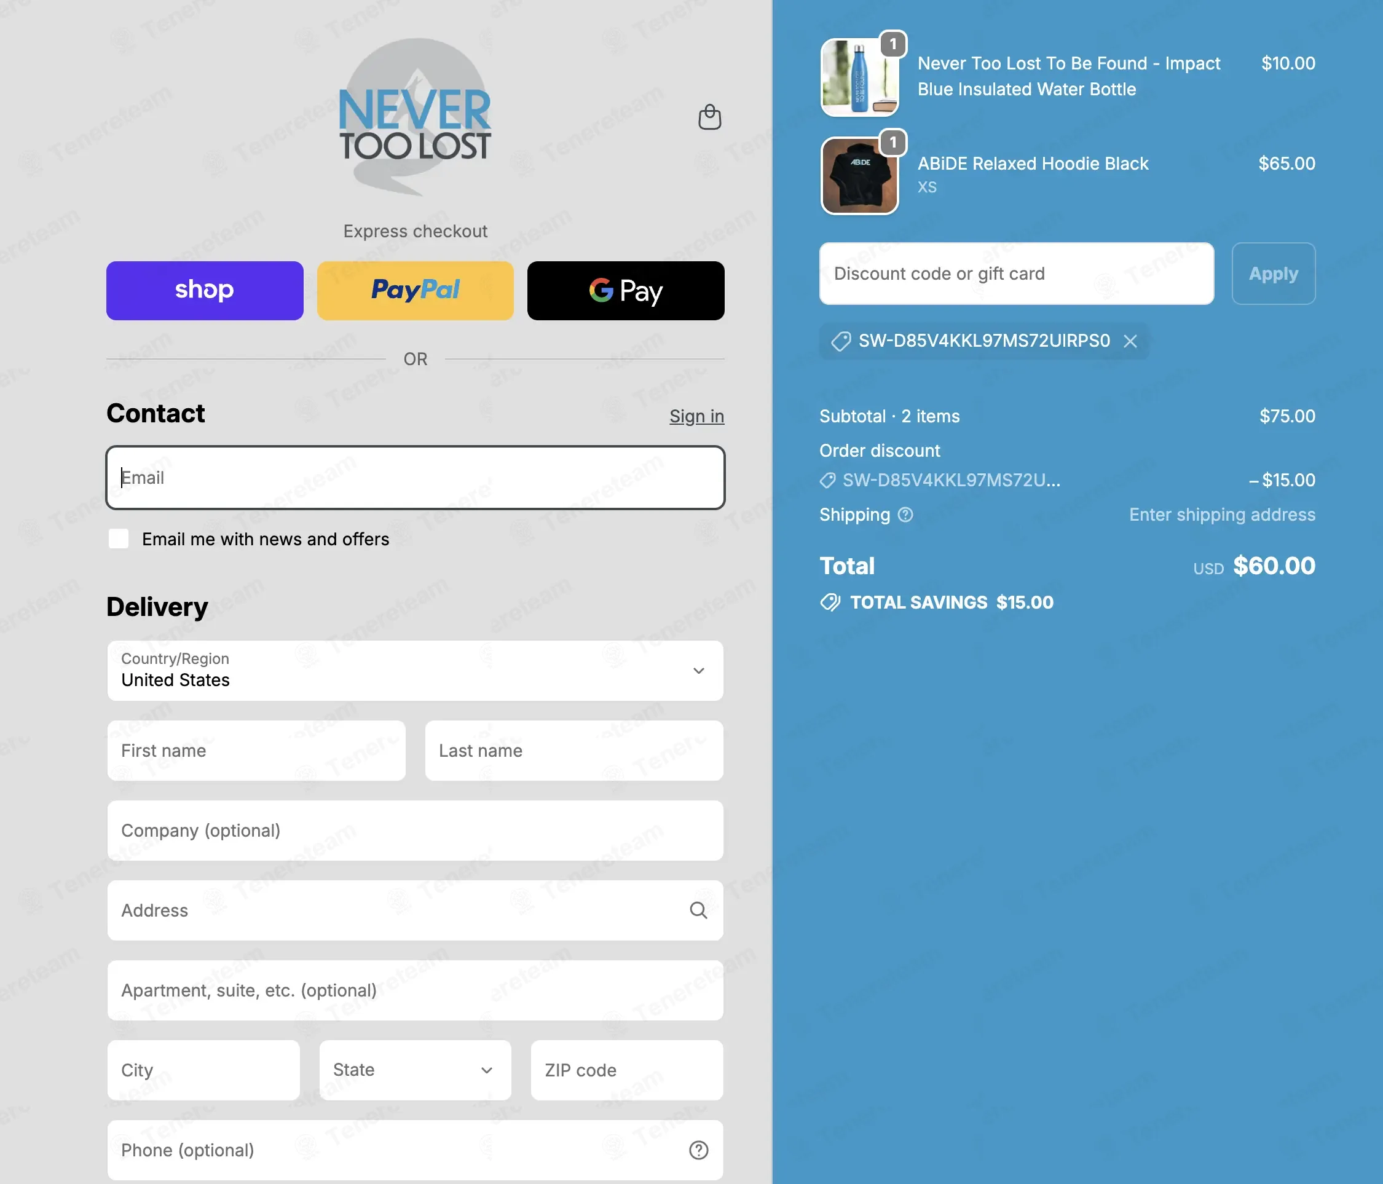Click the Never Too Lost store logo
The image size is (1383, 1184).
(415, 117)
